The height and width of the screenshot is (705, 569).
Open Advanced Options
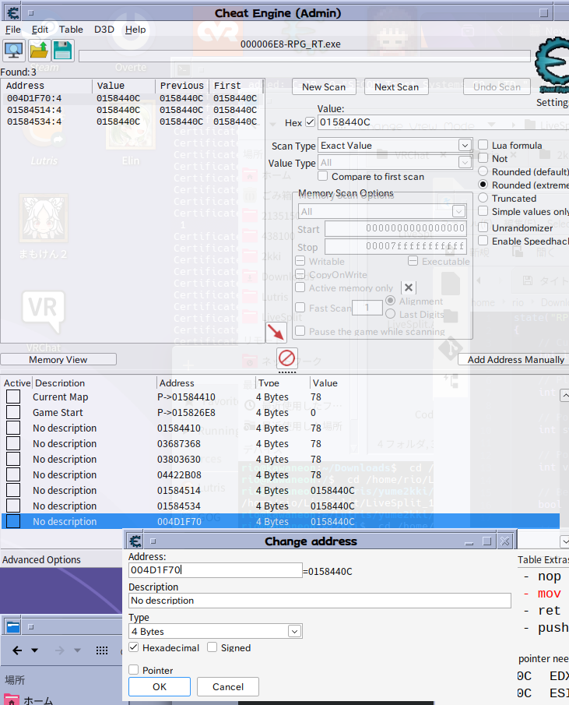tap(41, 560)
